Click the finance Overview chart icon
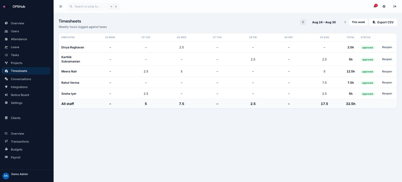The width and height of the screenshot is (402, 182). click(x=6, y=133)
